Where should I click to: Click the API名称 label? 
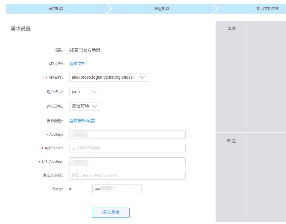click(56, 77)
